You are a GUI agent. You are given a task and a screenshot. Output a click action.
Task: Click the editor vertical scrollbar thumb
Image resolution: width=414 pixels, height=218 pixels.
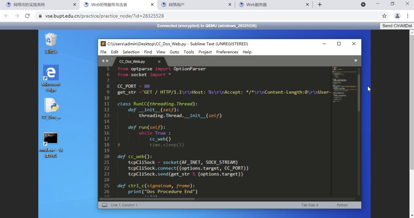point(359,93)
